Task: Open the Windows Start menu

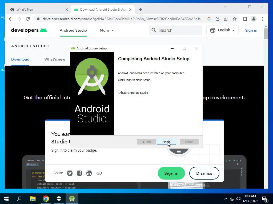Action: [6, 199]
